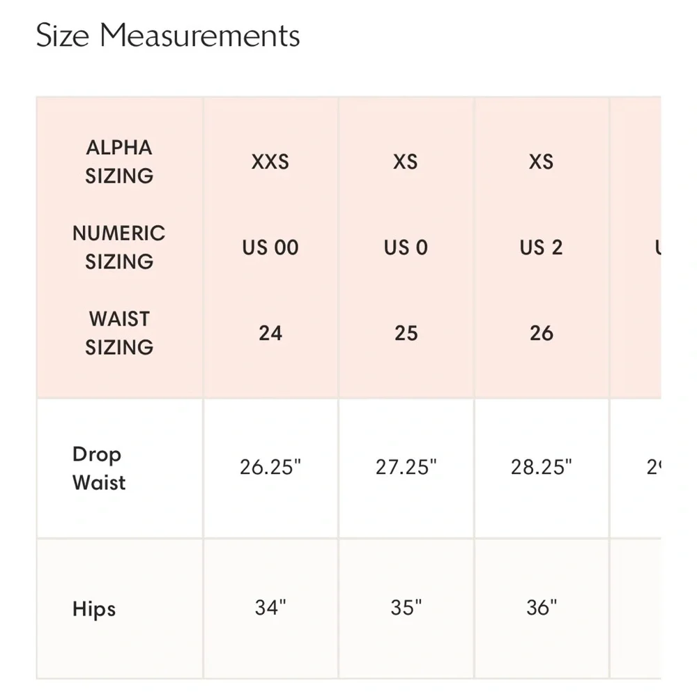Screen dimensions: 697x697
Task: Click the 27.25" drop waist value
Action: pos(406,467)
